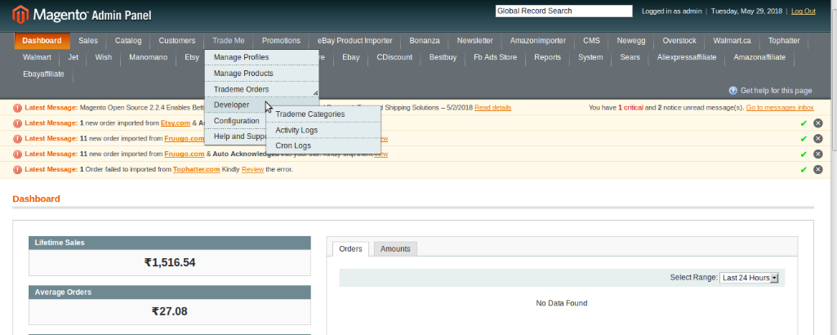Image resolution: width=837 pixels, height=335 pixels.
Task: Click the Log Out link
Action: (804, 11)
